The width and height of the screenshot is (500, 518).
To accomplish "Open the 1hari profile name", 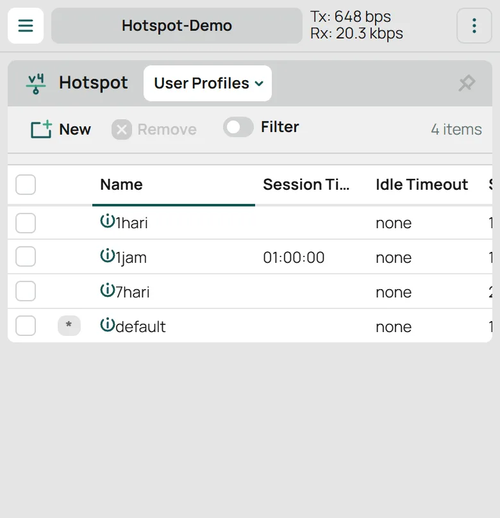I will 131,223.
